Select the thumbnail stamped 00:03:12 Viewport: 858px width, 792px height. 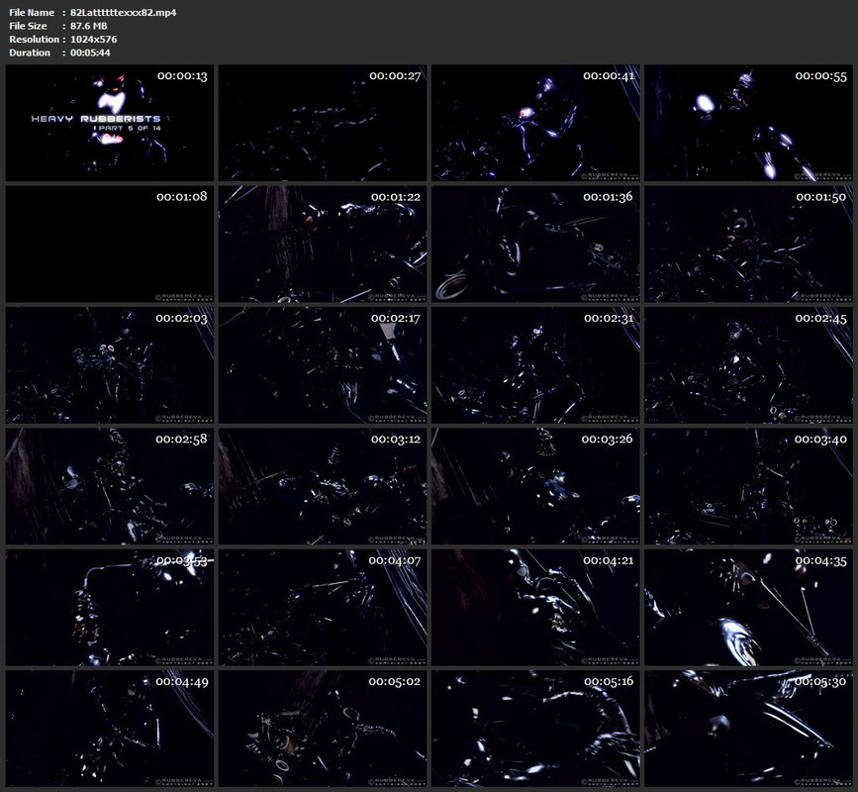[323, 486]
